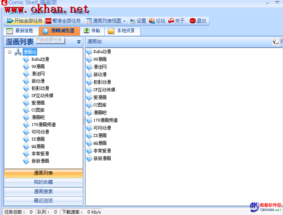Click 退出 to exit the app

click(x=198, y=21)
